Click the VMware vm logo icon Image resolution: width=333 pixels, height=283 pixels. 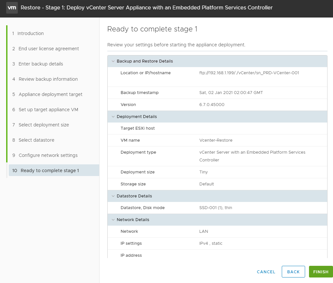12,7
